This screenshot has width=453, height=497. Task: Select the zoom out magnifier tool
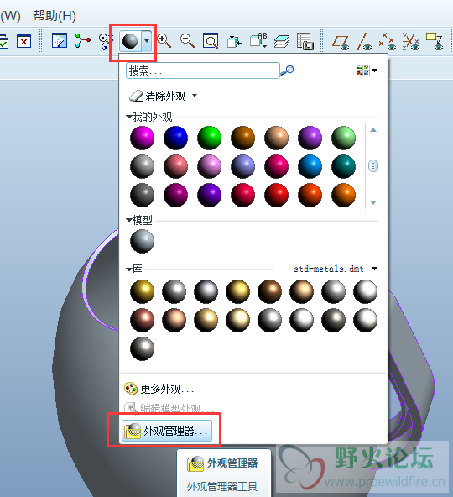tap(187, 41)
